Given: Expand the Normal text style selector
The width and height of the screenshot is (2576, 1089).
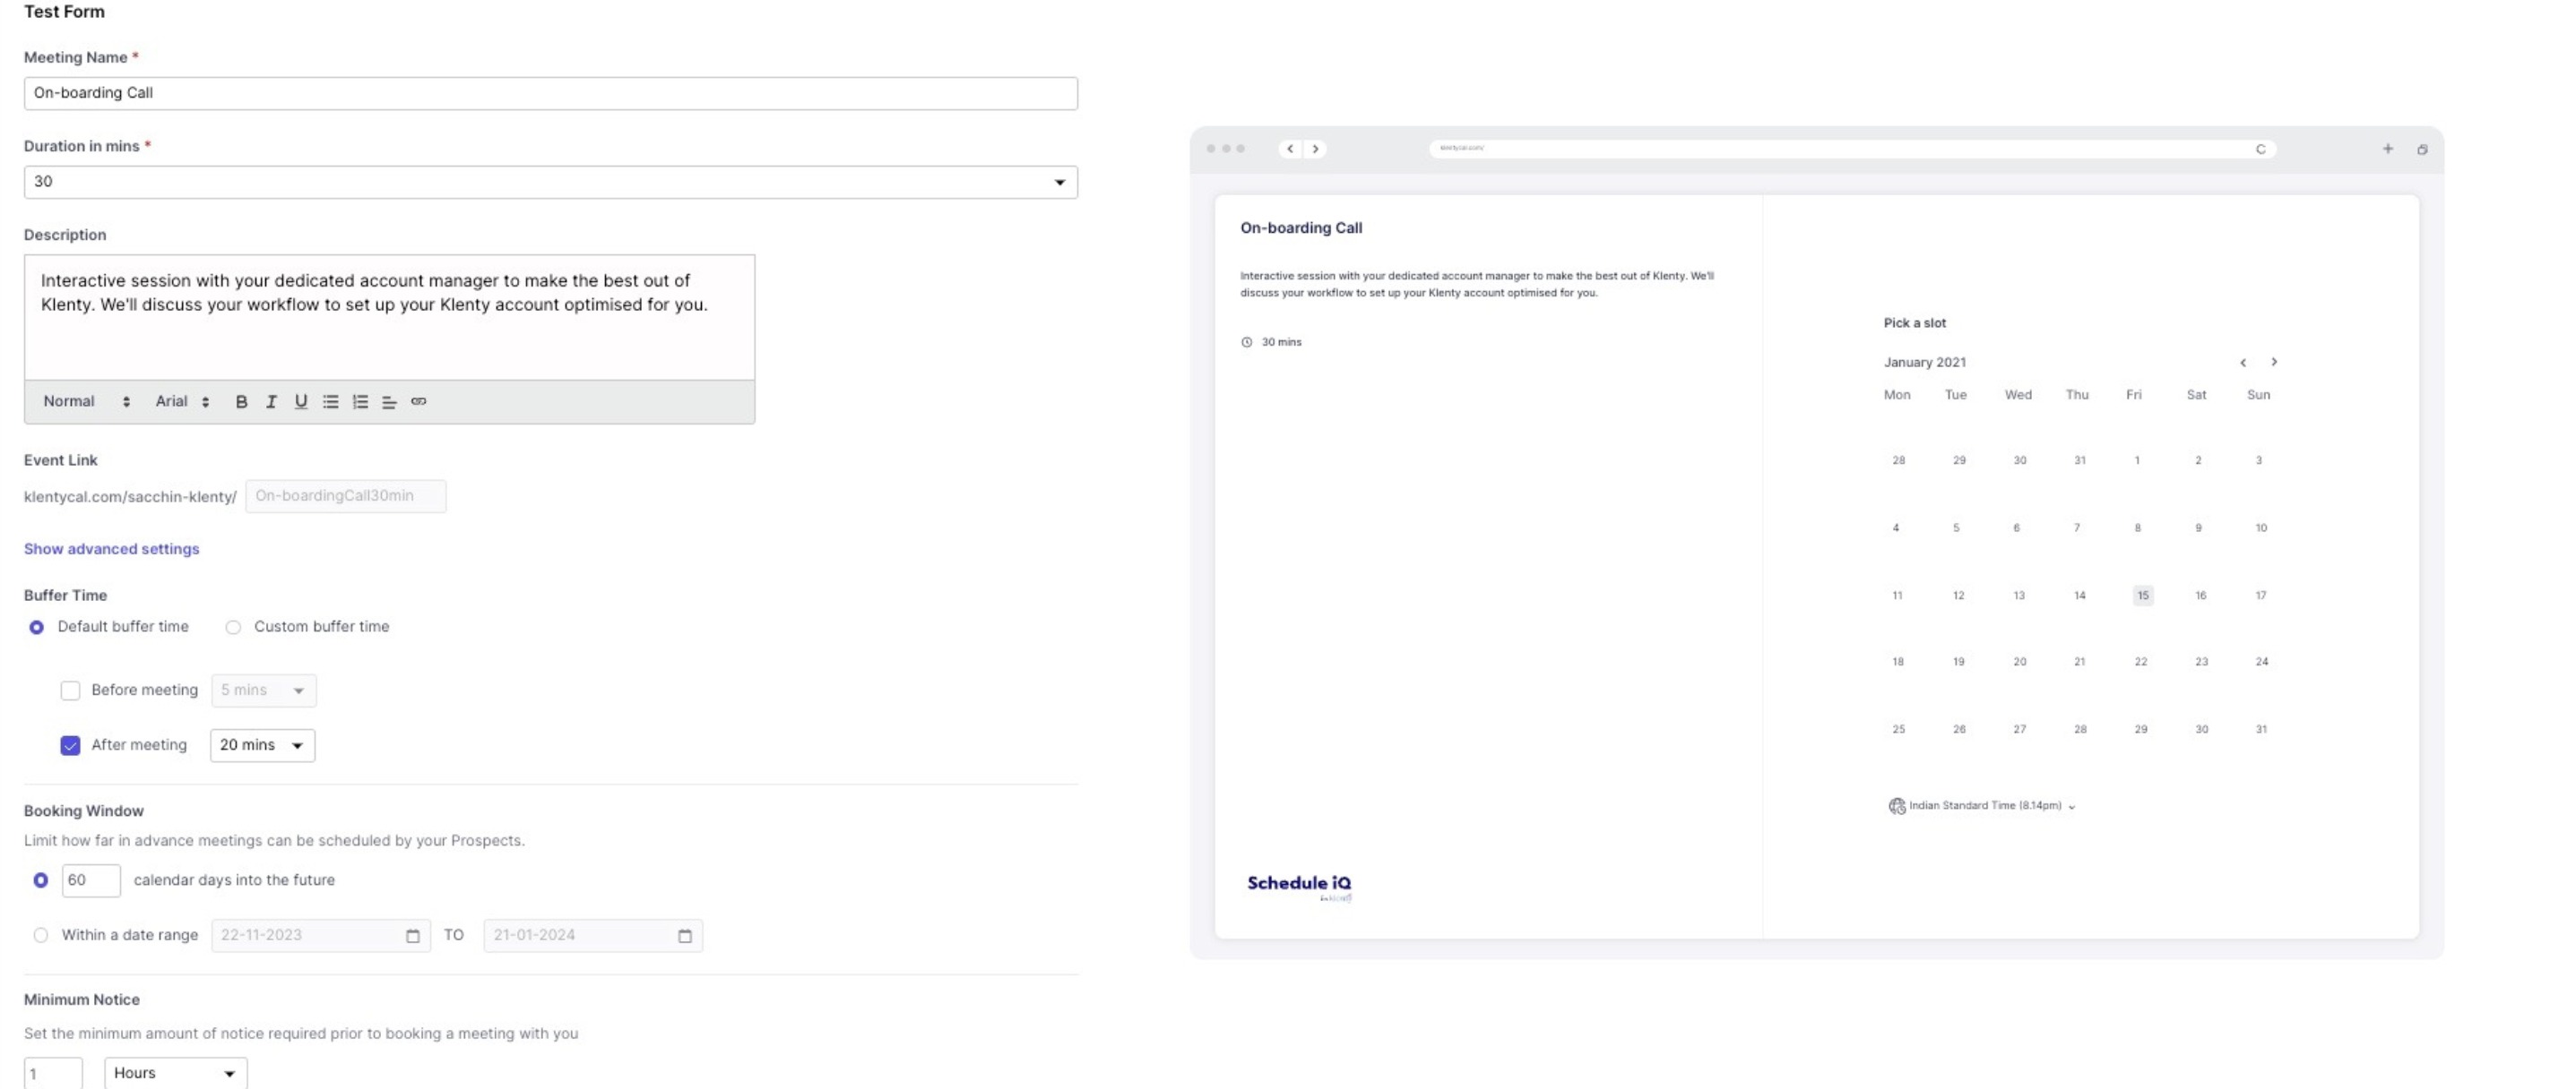Looking at the screenshot, I should coord(86,401).
